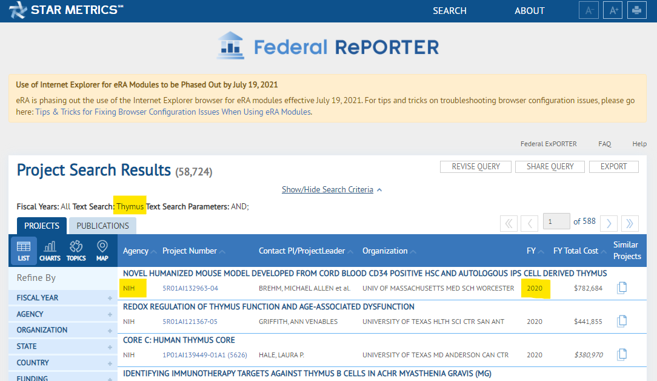
Task: Toggle Show/Hide Search Criteria link
Action: click(332, 190)
